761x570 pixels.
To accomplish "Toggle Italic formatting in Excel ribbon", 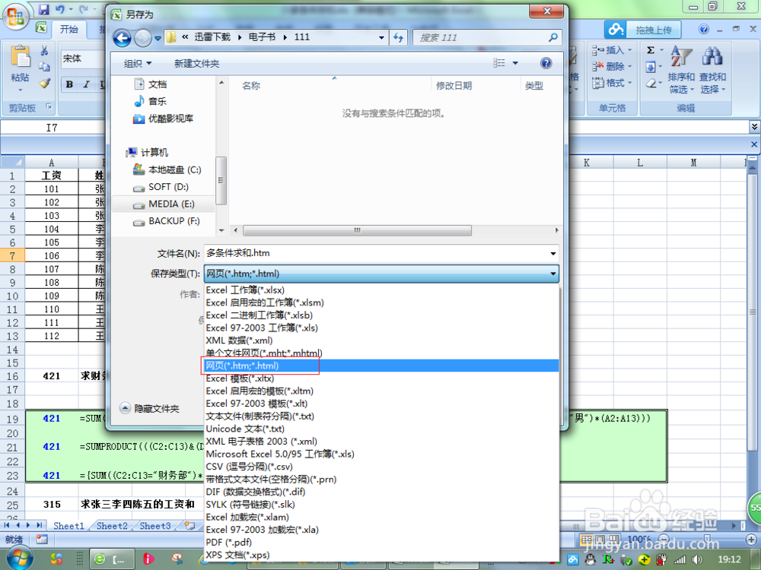I will pyautogui.click(x=87, y=84).
